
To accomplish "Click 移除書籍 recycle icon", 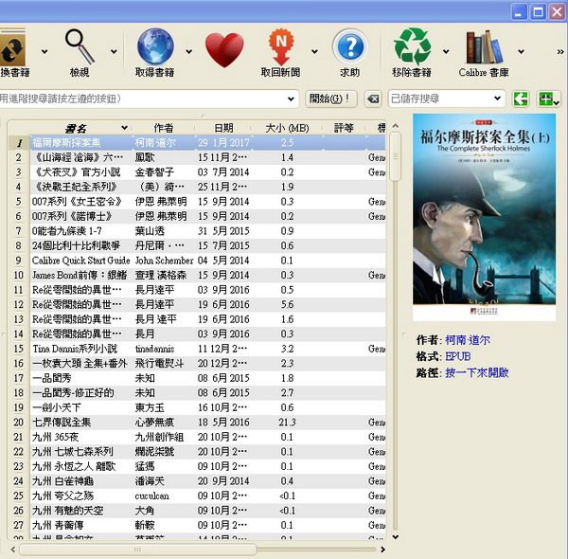I will pos(412,45).
